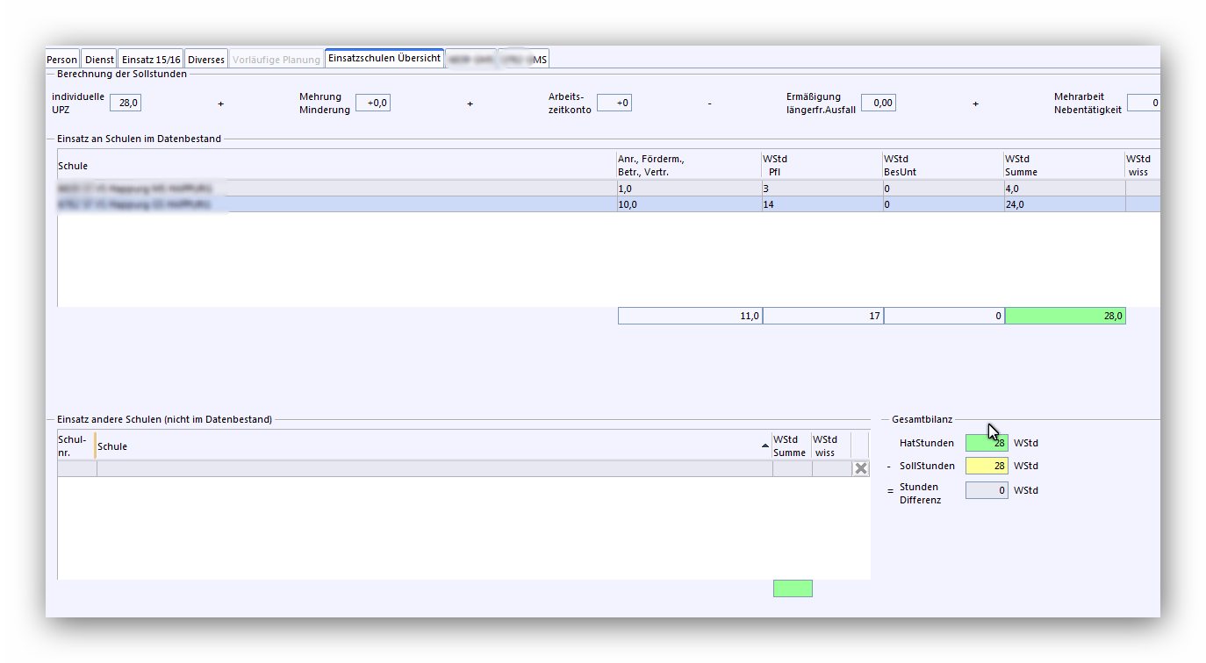Click the Mehrarbeit Nebentätigkeit field
1206x663 pixels.
point(1144,103)
